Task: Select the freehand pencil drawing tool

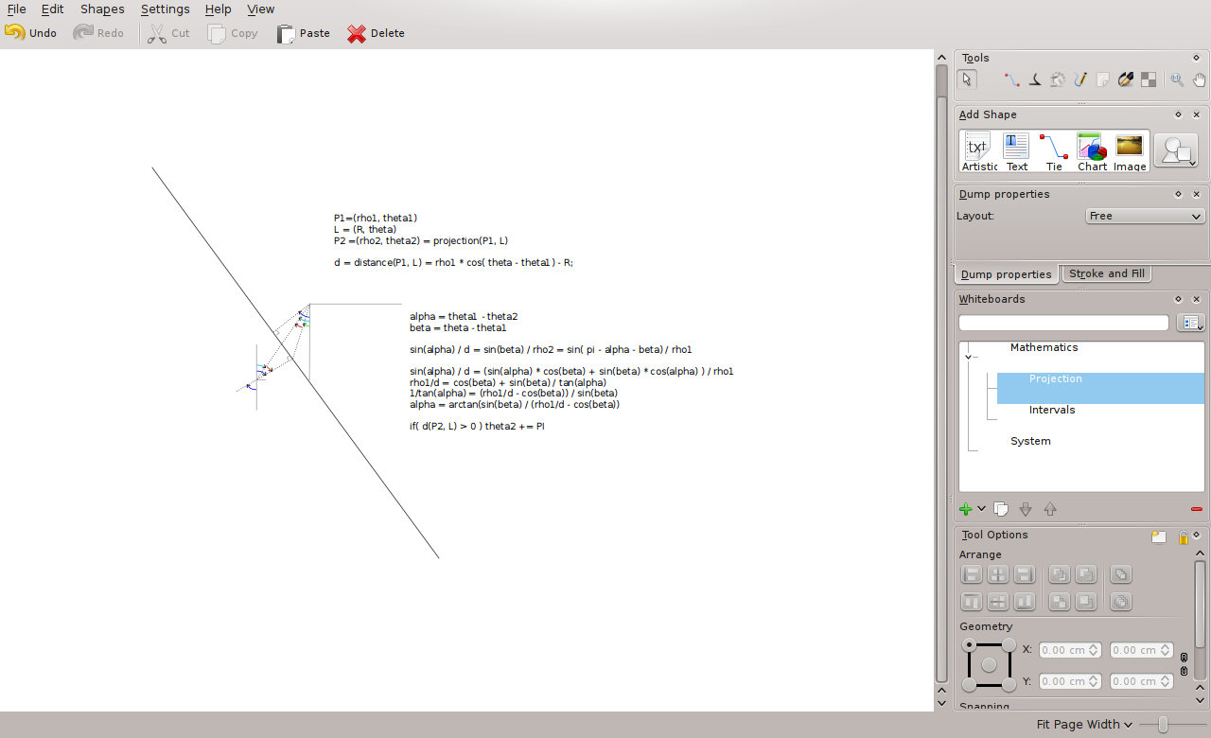Action: coord(1079,80)
